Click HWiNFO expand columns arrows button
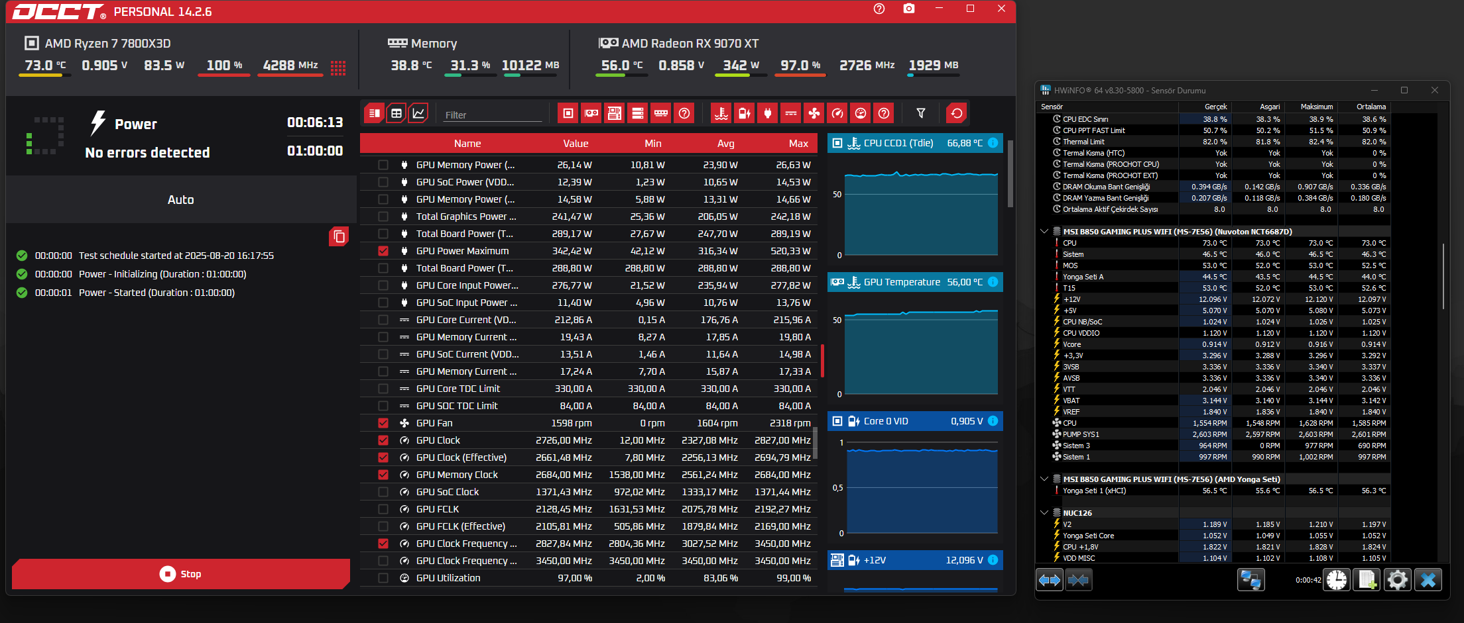The height and width of the screenshot is (623, 1464). (1050, 580)
